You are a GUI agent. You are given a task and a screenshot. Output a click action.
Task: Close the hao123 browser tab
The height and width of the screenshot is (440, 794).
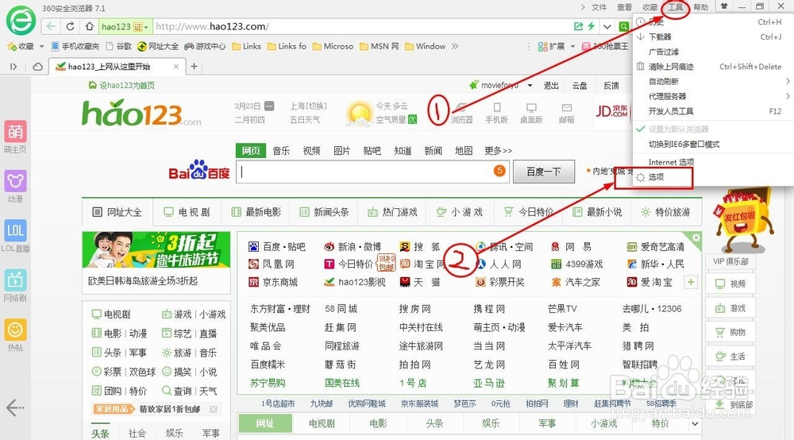(x=176, y=67)
